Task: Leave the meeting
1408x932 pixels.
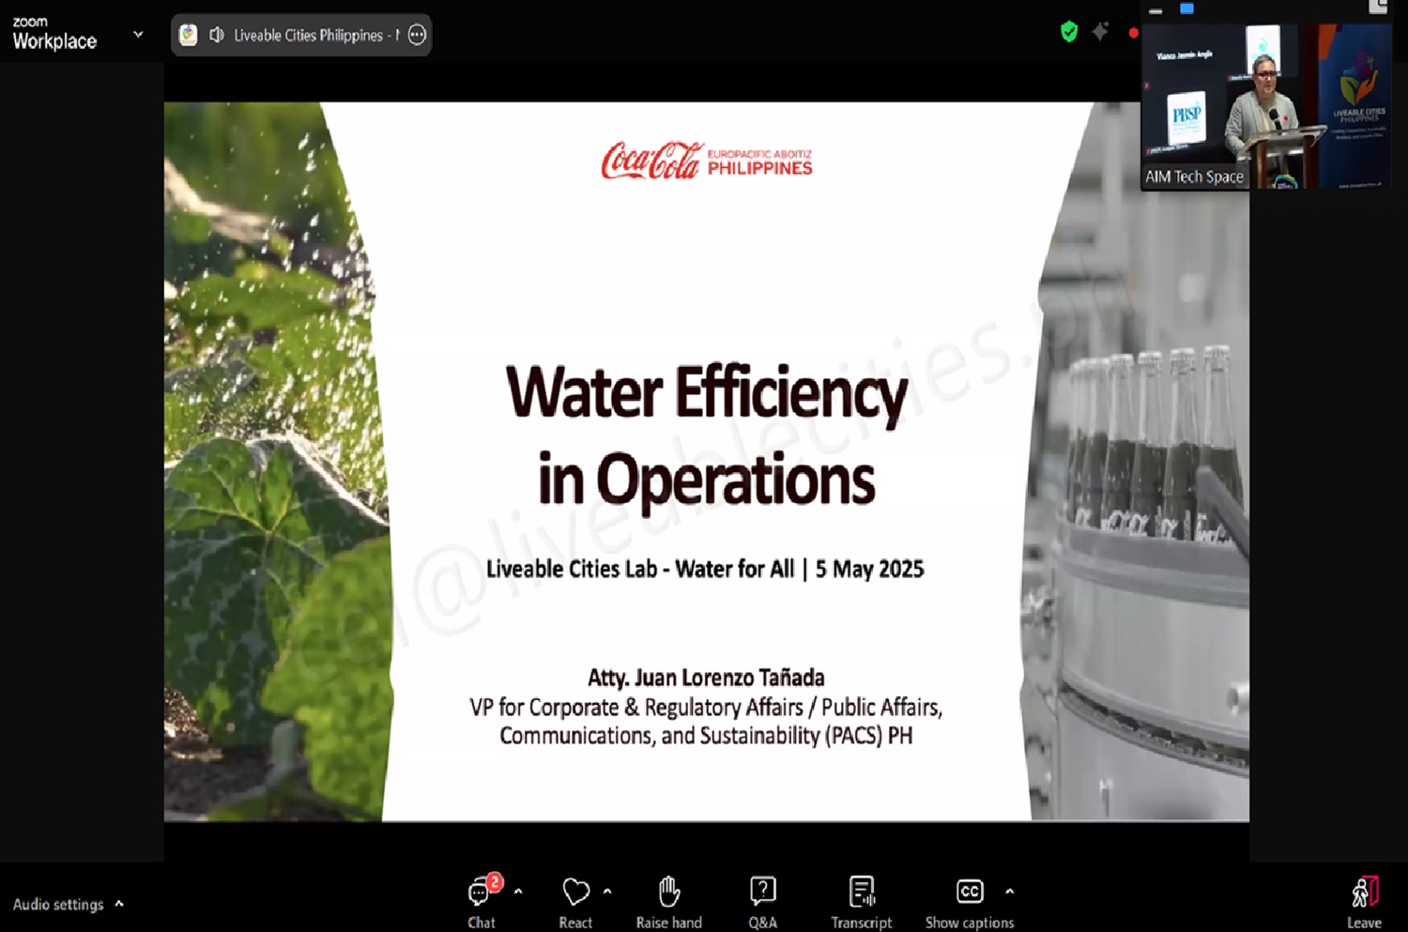Action: pos(1364,902)
